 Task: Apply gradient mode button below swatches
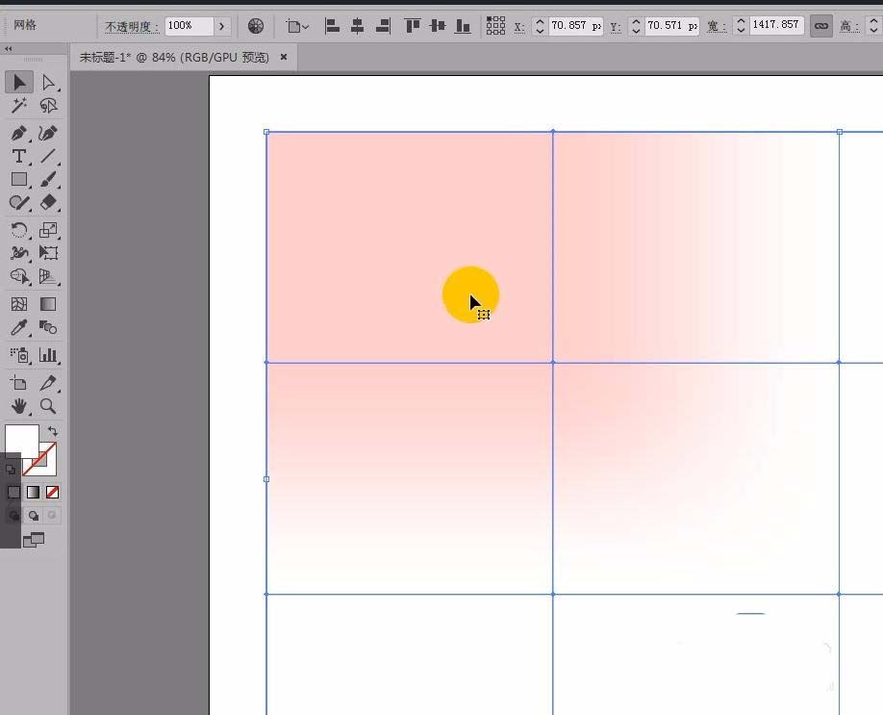tap(34, 493)
